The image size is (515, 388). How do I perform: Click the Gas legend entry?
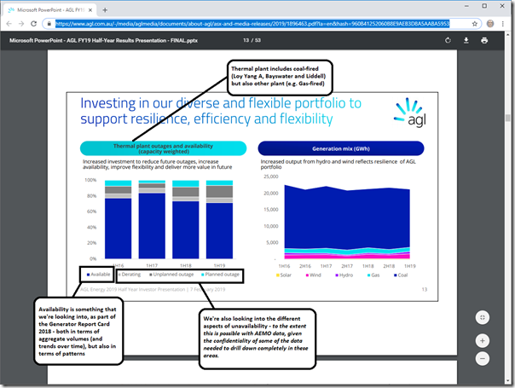click(x=373, y=275)
